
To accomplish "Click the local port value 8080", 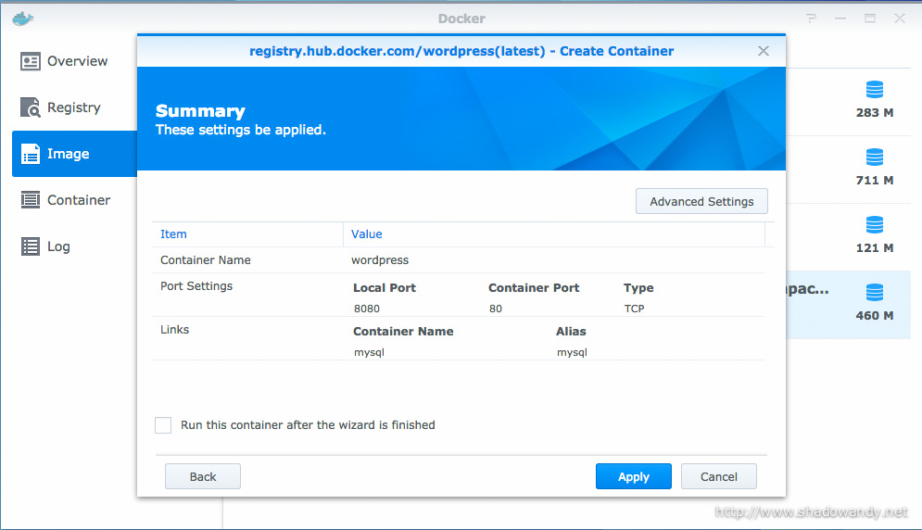I will pos(367,309).
